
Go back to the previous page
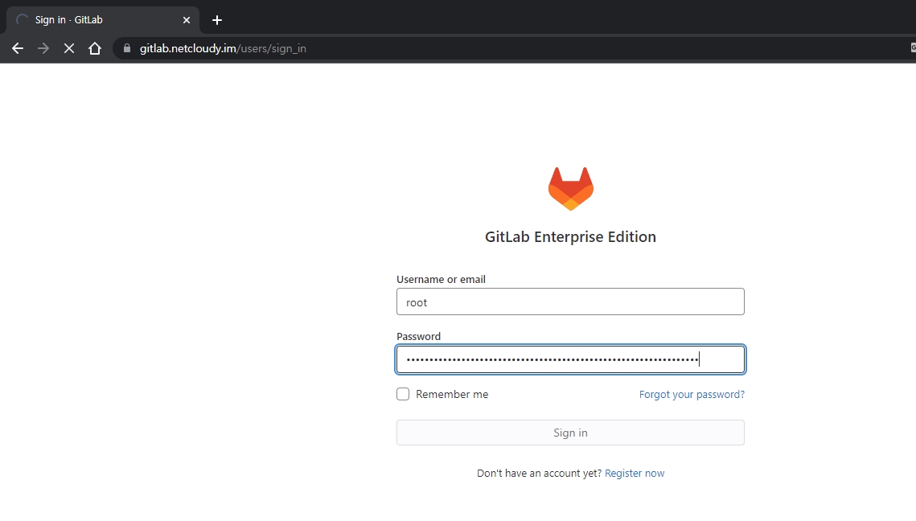18,48
